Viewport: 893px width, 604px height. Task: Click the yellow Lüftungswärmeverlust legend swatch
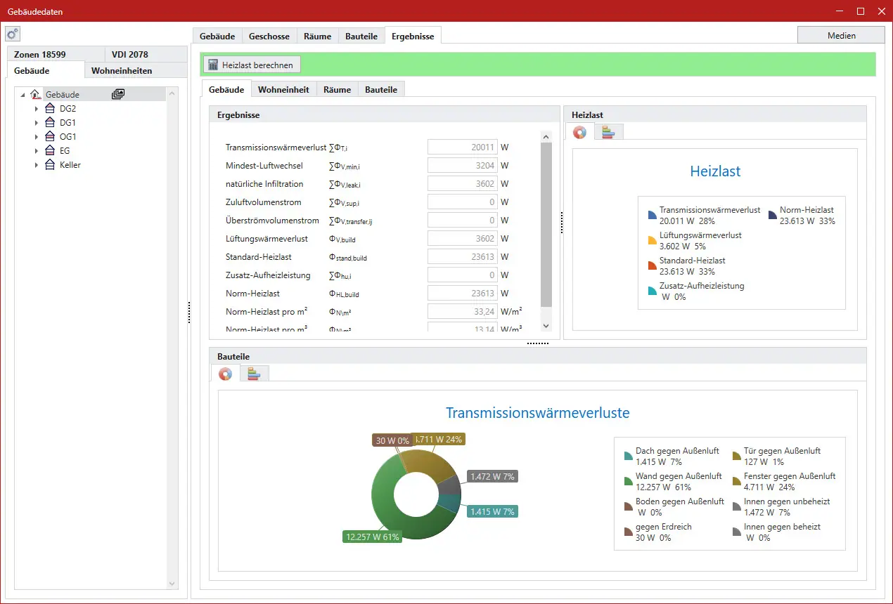pos(653,240)
